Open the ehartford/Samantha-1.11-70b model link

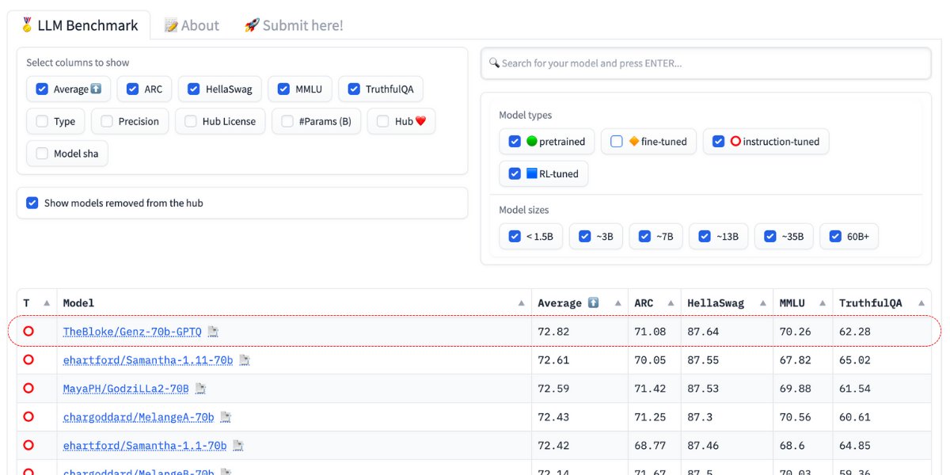[148, 360]
